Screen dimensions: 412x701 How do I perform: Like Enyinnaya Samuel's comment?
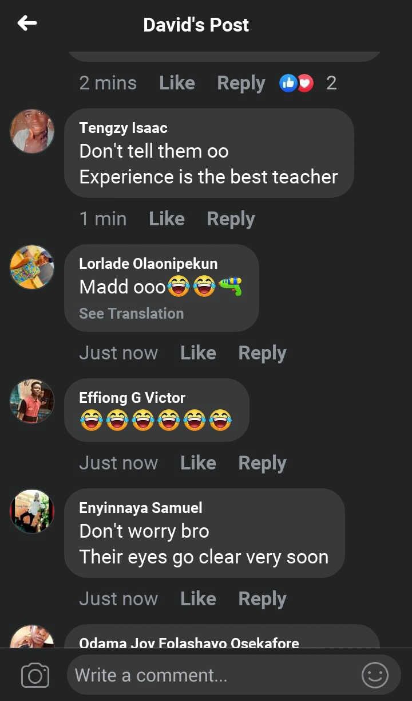click(x=198, y=599)
